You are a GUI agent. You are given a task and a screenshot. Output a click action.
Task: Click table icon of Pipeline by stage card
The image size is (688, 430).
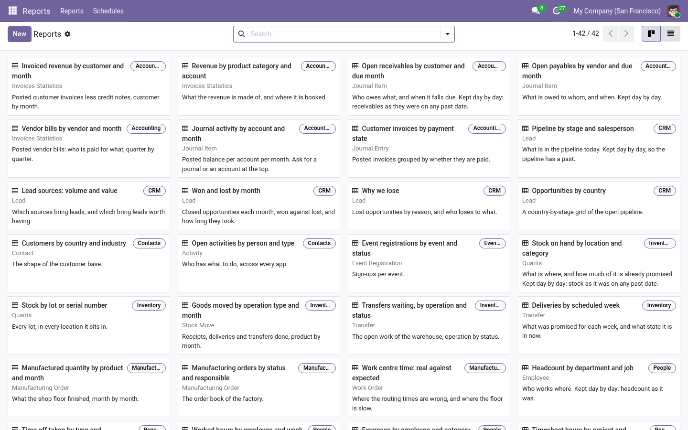coord(526,129)
